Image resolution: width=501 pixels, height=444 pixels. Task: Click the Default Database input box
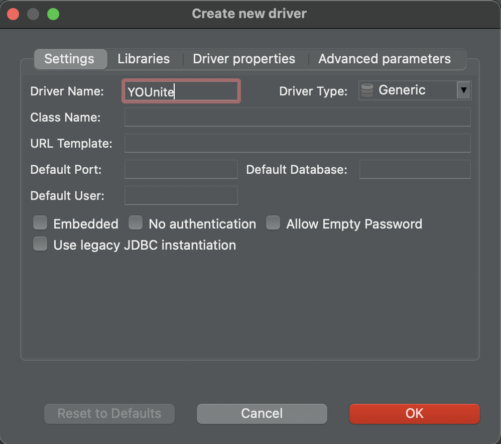415,170
